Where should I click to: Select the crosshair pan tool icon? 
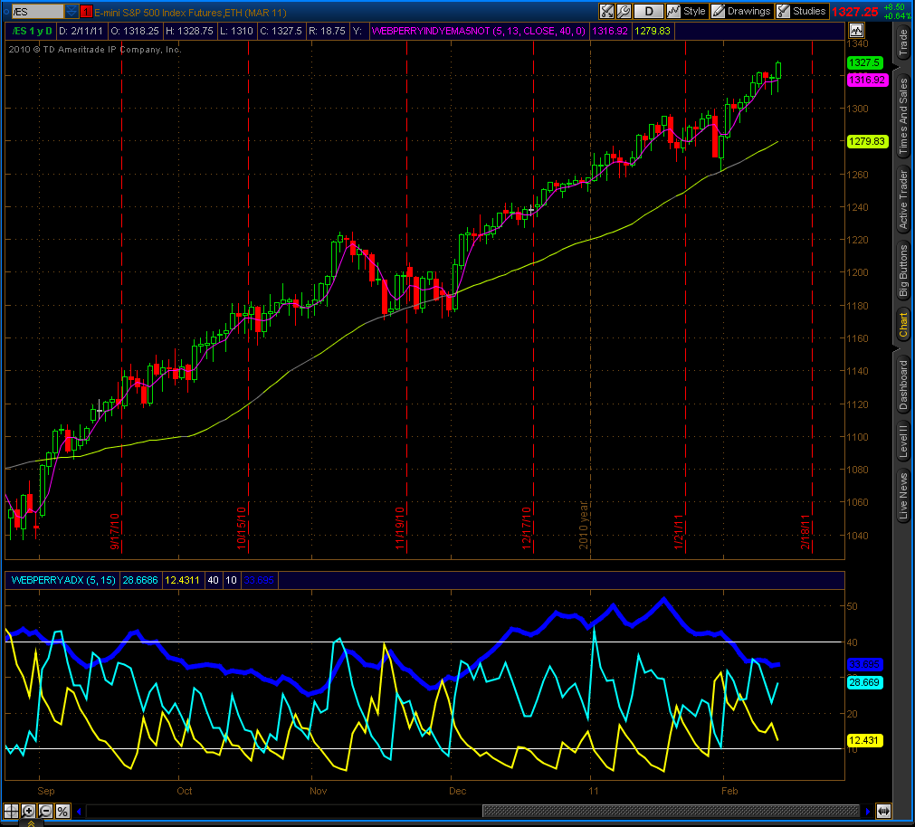pyautogui.click(x=11, y=811)
